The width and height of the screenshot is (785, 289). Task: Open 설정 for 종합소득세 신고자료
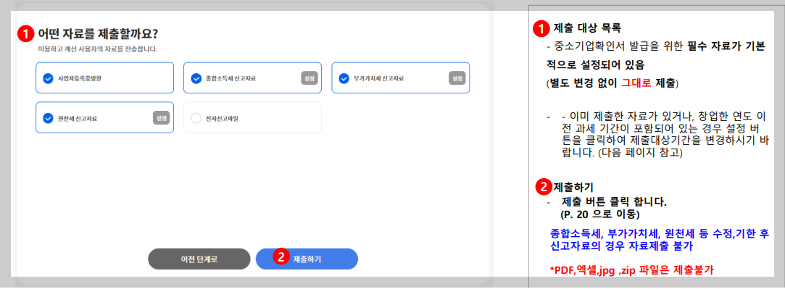tap(309, 78)
